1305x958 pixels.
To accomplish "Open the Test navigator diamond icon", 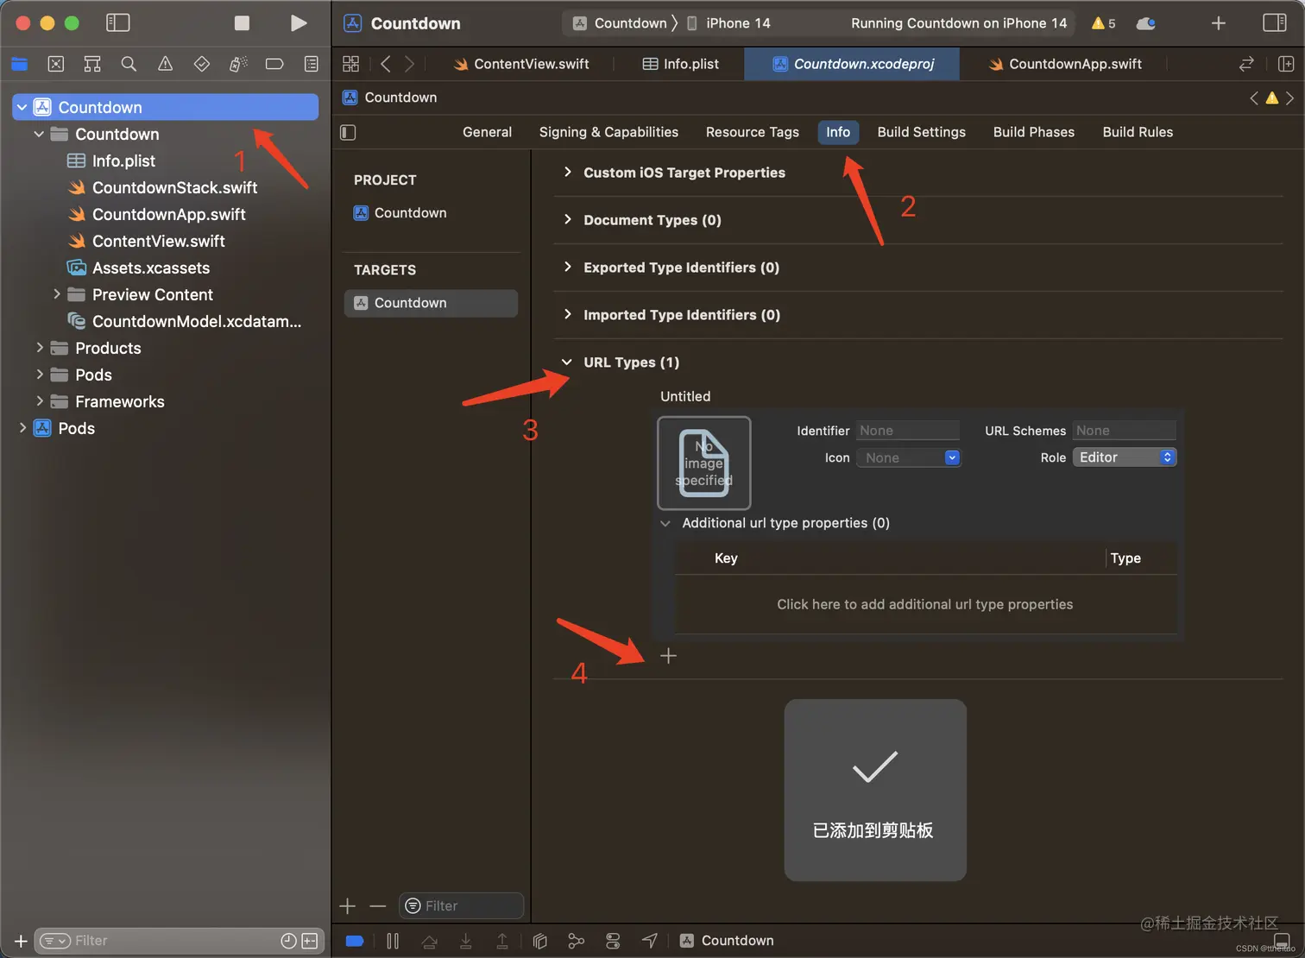I will pos(202,64).
